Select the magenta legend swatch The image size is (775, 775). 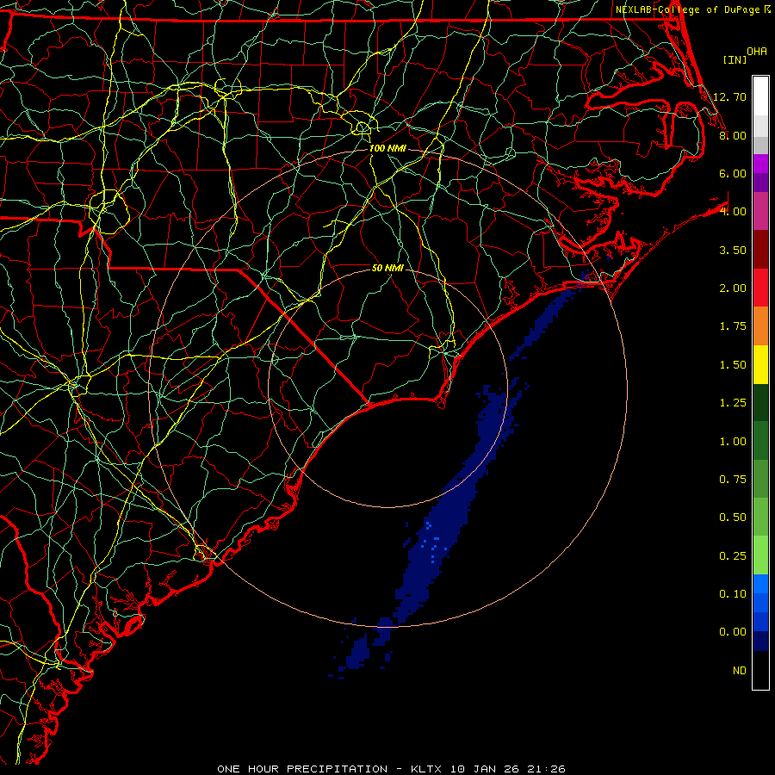[x=760, y=164]
